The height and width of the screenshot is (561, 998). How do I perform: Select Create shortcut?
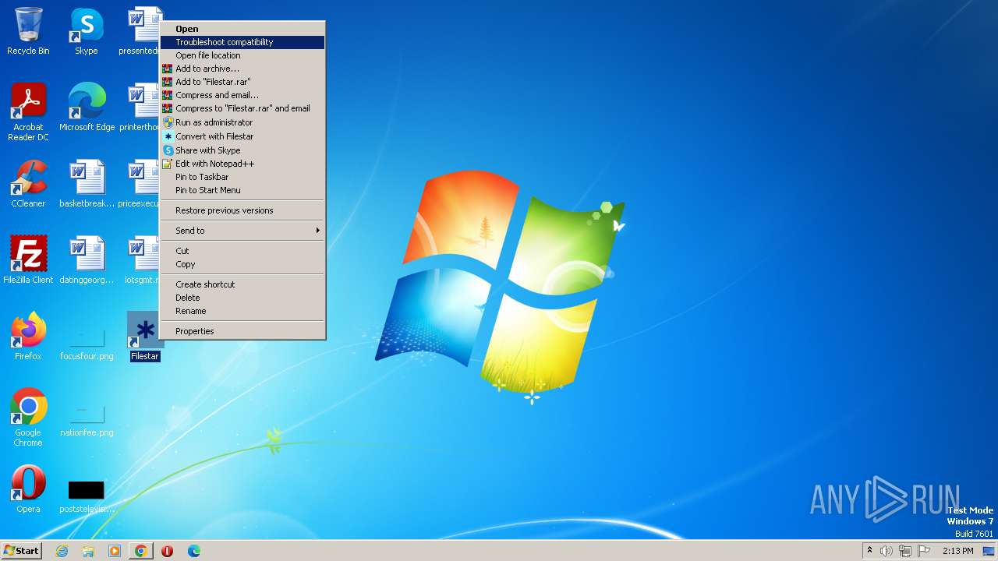[x=242, y=284]
